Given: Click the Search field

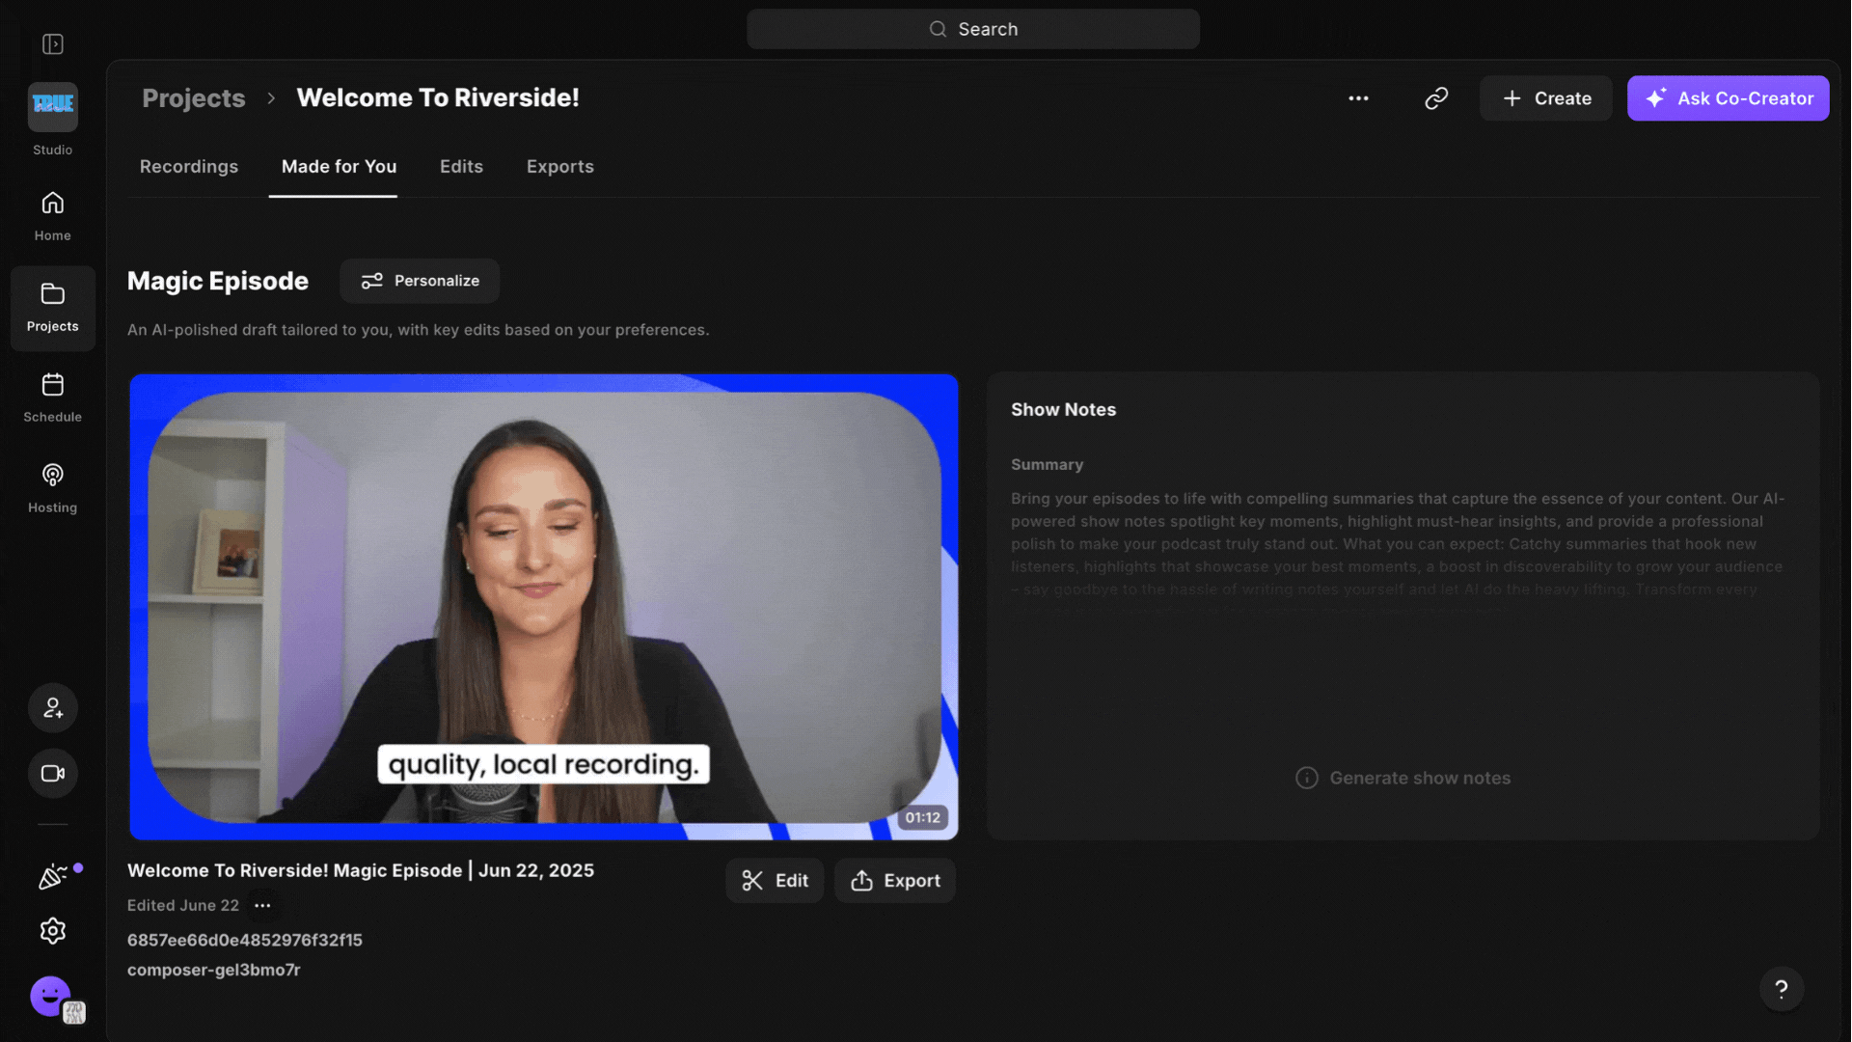Looking at the screenshot, I should pos(973,29).
